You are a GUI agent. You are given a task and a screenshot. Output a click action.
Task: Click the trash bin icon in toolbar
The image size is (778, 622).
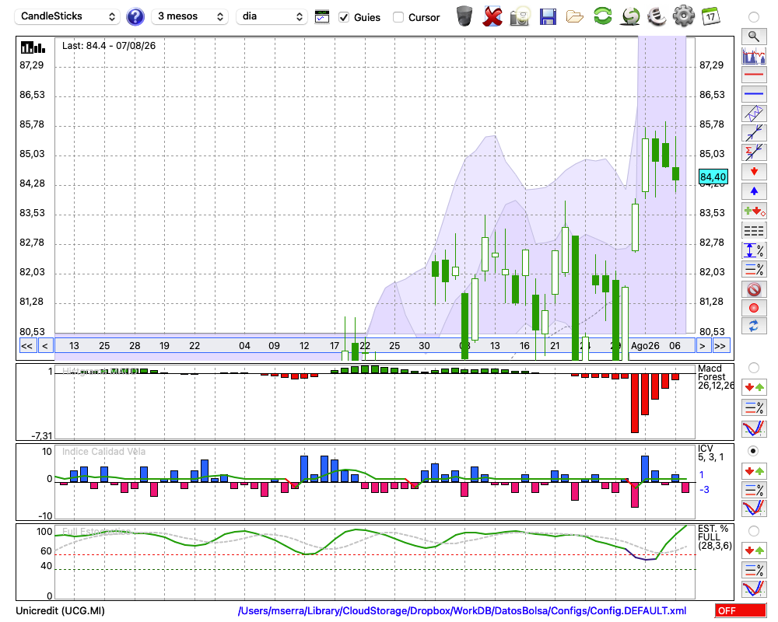tap(464, 16)
